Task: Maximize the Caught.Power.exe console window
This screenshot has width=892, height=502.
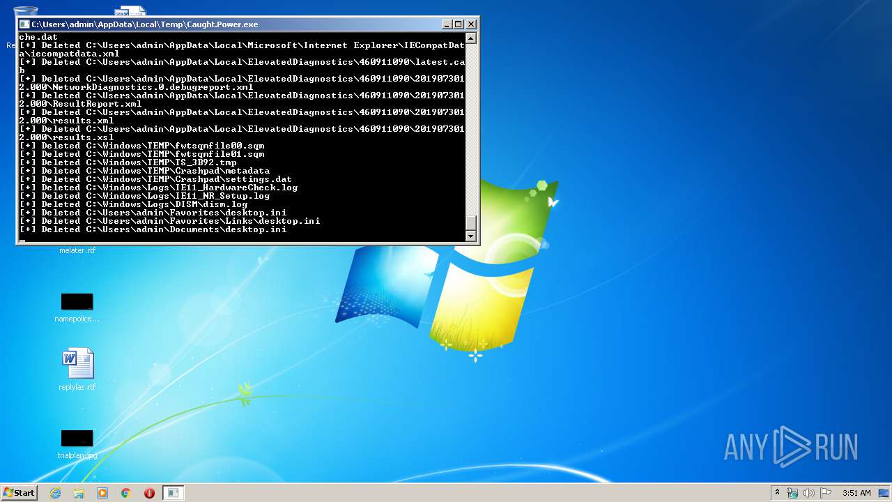Action: pyautogui.click(x=458, y=24)
